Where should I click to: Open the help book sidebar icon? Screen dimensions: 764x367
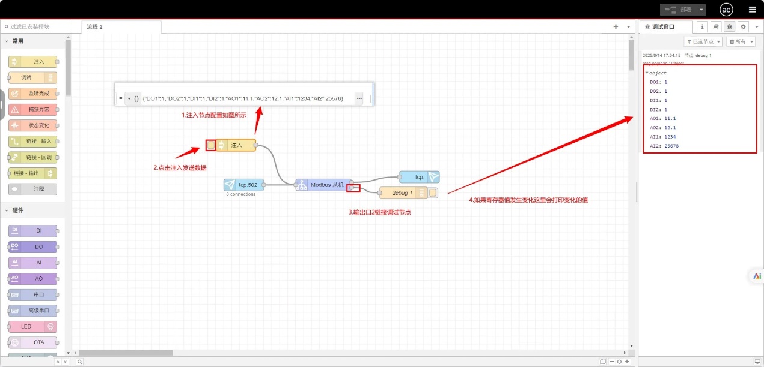click(716, 27)
